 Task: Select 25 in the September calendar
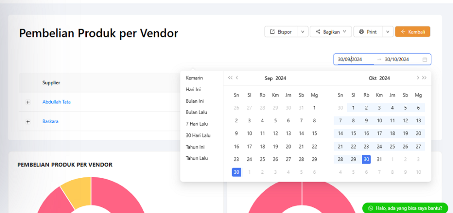[x=262, y=160]
